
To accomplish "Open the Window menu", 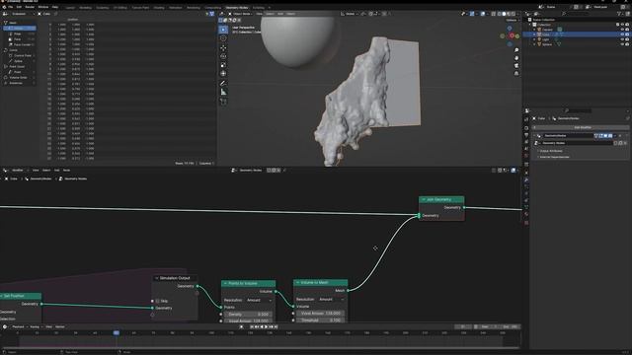I will [43, 7].
